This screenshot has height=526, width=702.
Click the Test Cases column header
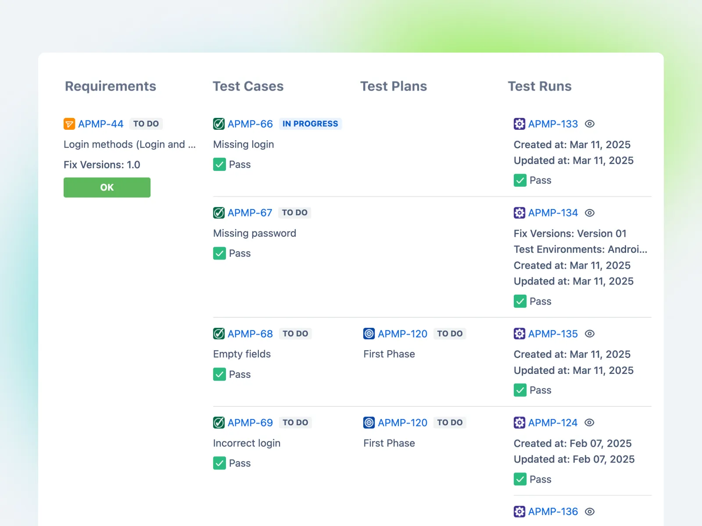[x=248, y=86]
